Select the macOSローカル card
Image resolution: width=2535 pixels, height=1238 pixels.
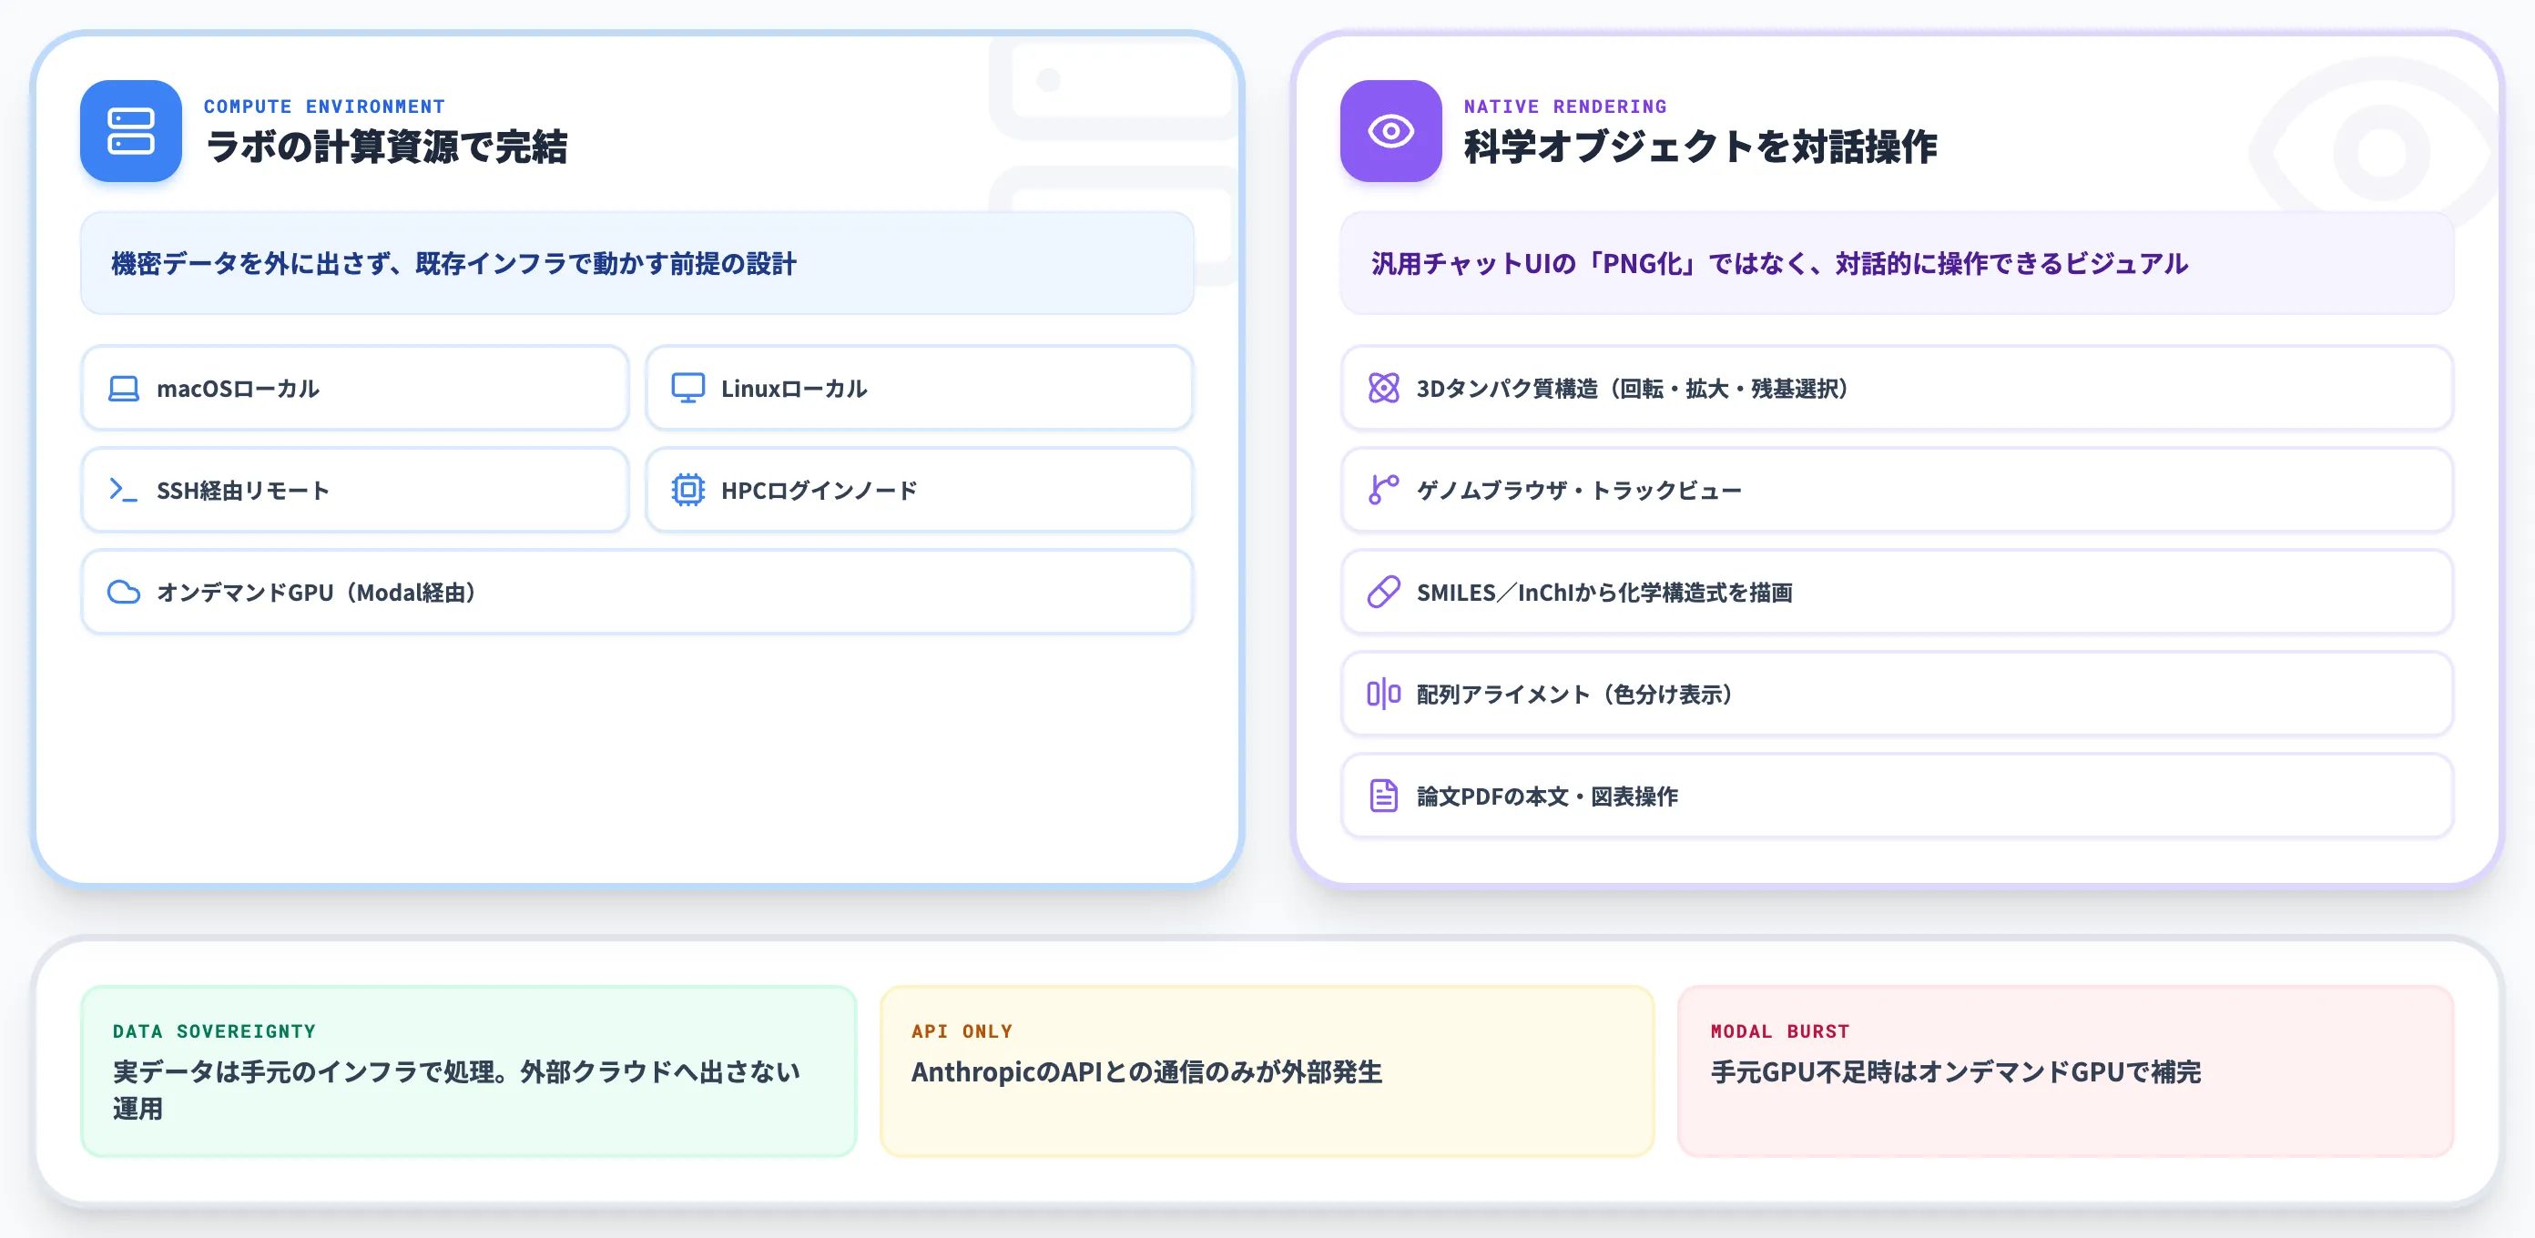coord(355,389)
